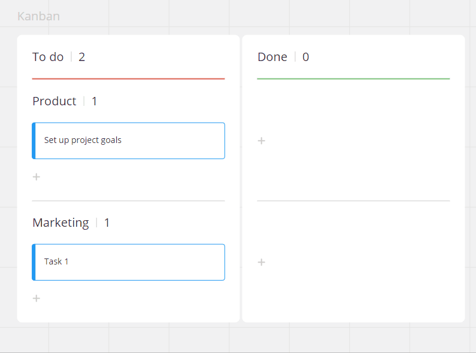Viewport: 476px width, 353px height.
Task: Open the "Set up project goals" card
Action: click(129, 141)
